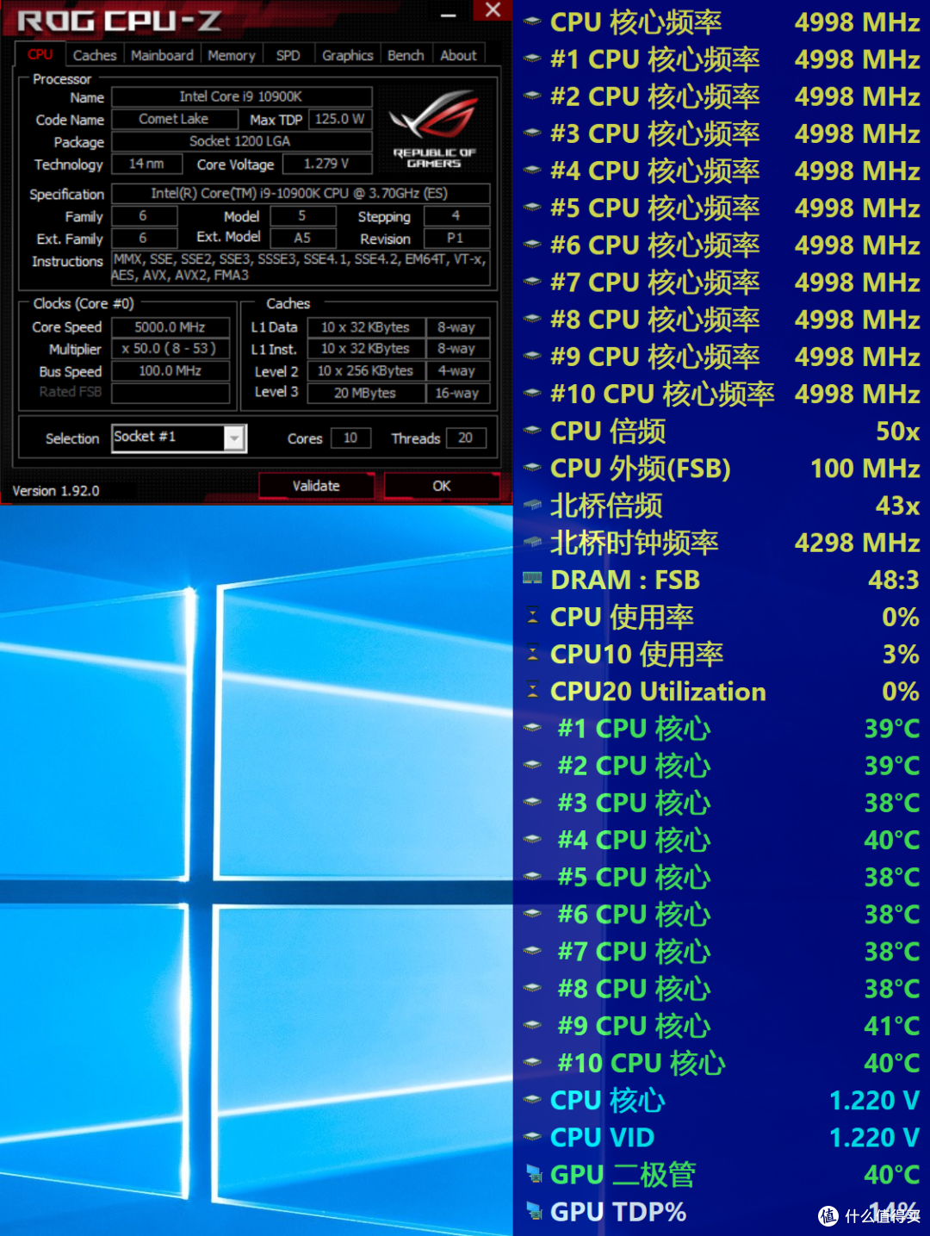This screenshot has width=930, height=1236.
Task: Click the icon beside CPU VID
Action: point(532,1136)
